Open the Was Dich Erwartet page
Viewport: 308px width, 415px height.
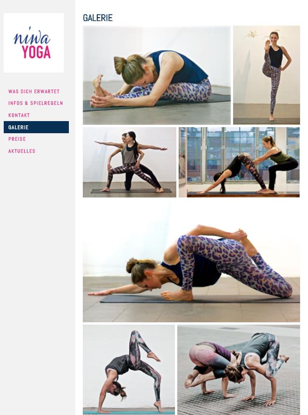pyautogui.click(x=34, y=91)
